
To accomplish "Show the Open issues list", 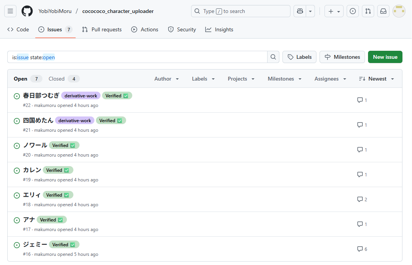I will 27,79.
